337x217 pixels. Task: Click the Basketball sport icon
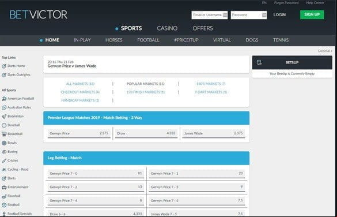(x=4, y=134)
